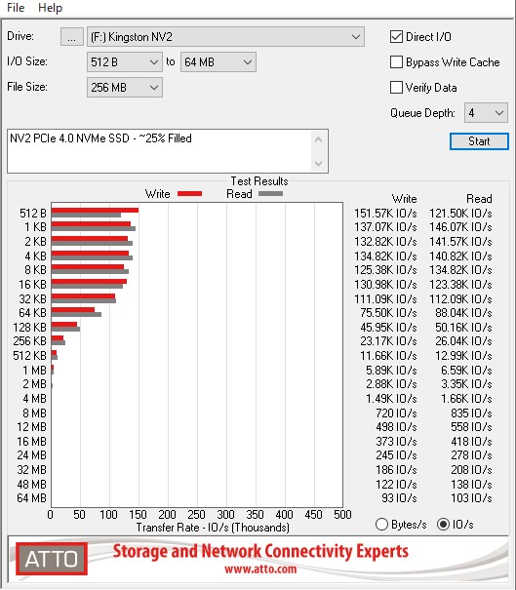Enable Bypass Write Cache checkbox
Screen dimensions: 516x590
(x=396, y=62)
